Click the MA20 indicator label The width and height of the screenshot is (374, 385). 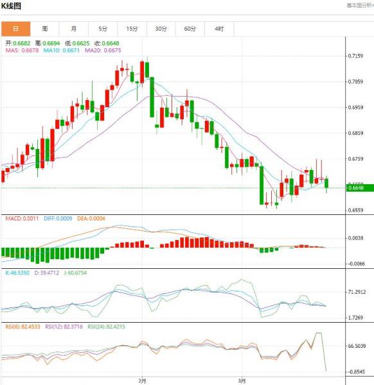103,50
